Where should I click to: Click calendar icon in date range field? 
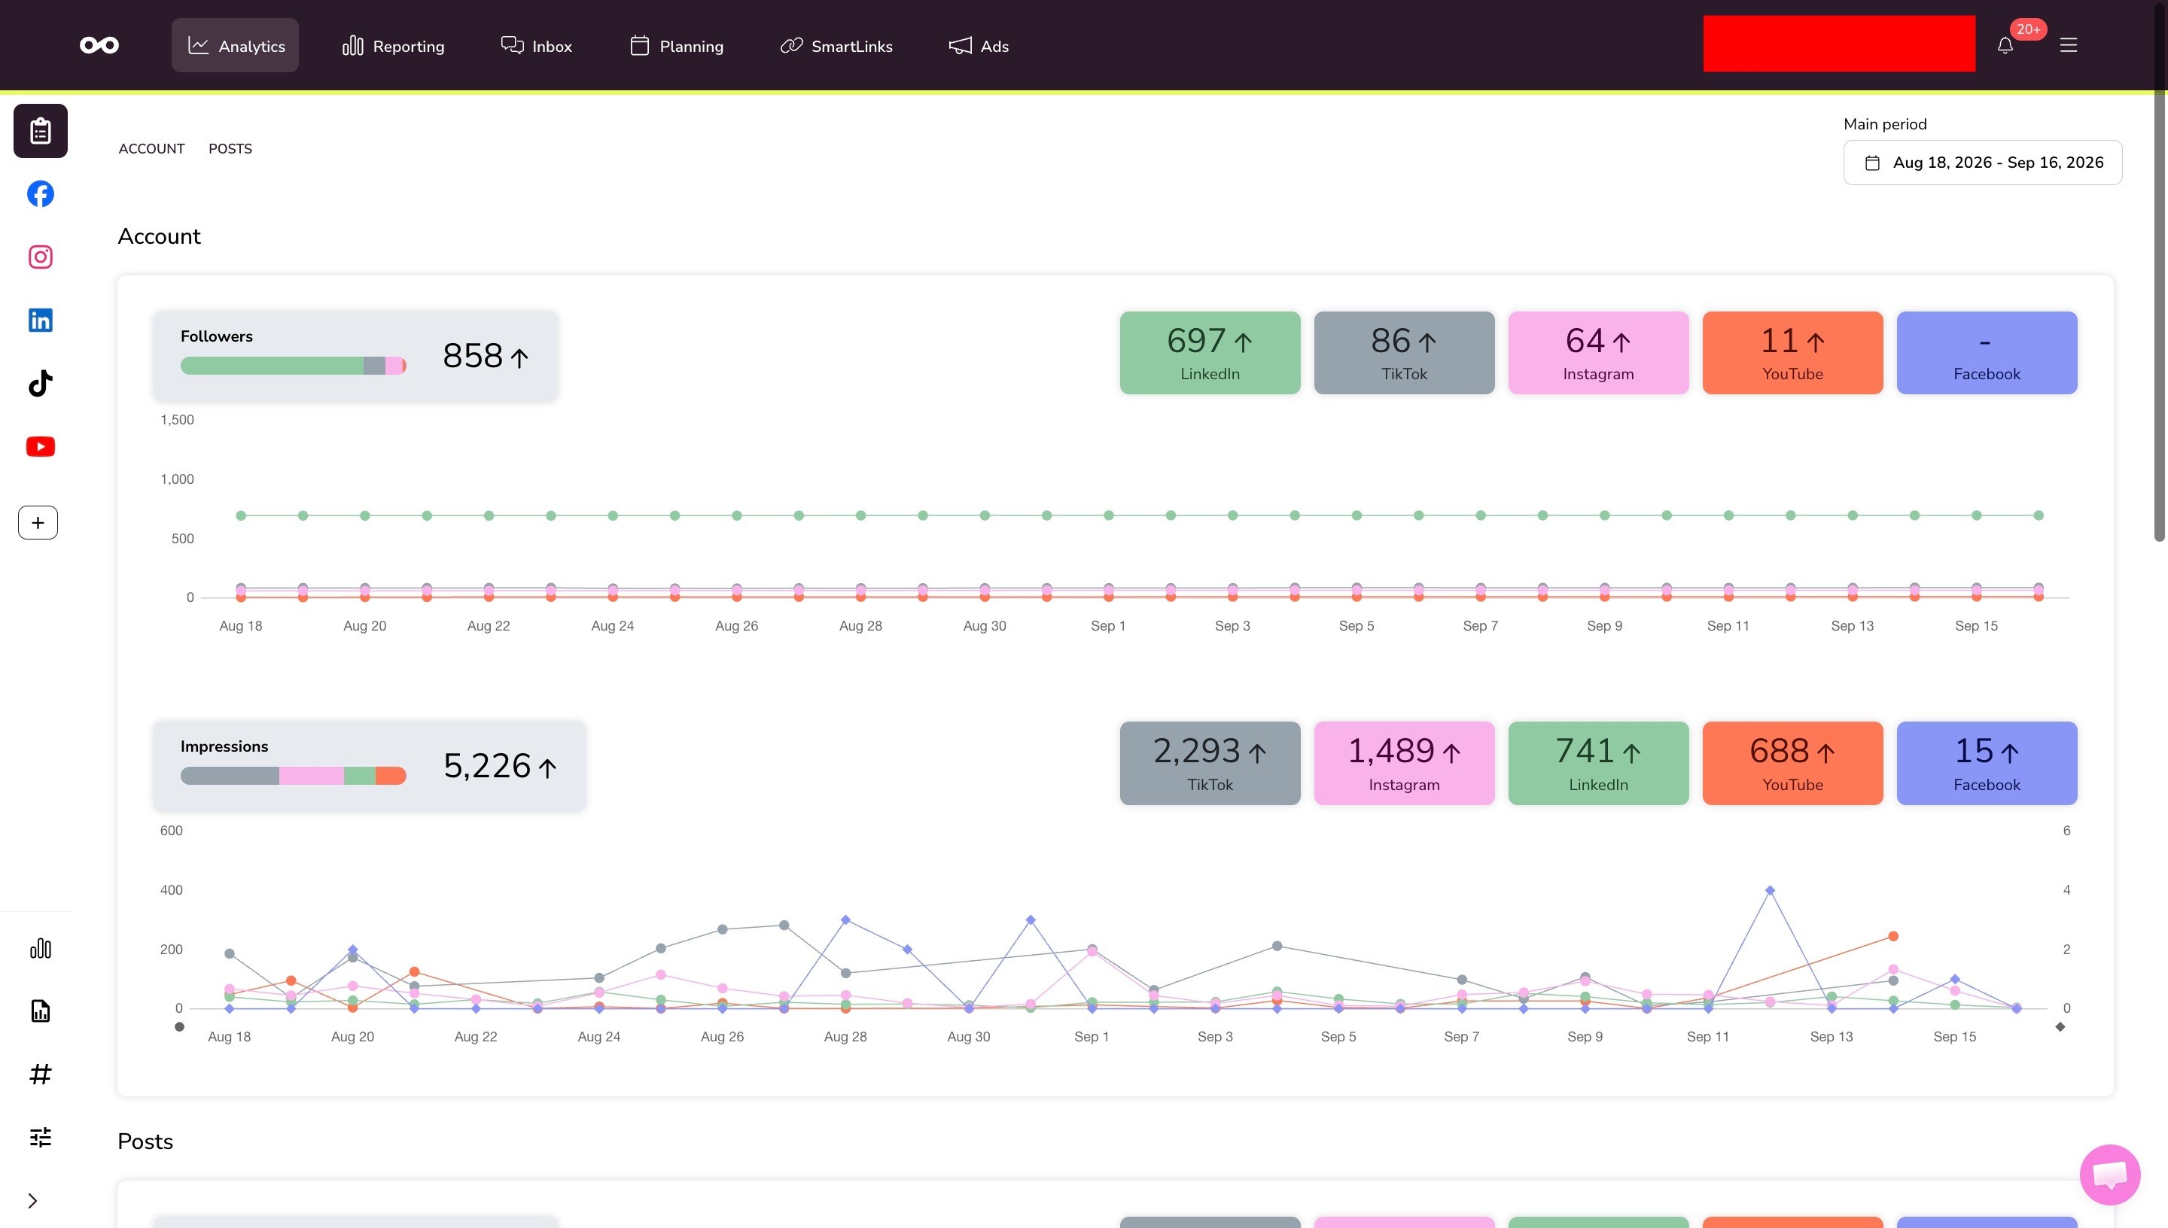tap(1872, 163)
